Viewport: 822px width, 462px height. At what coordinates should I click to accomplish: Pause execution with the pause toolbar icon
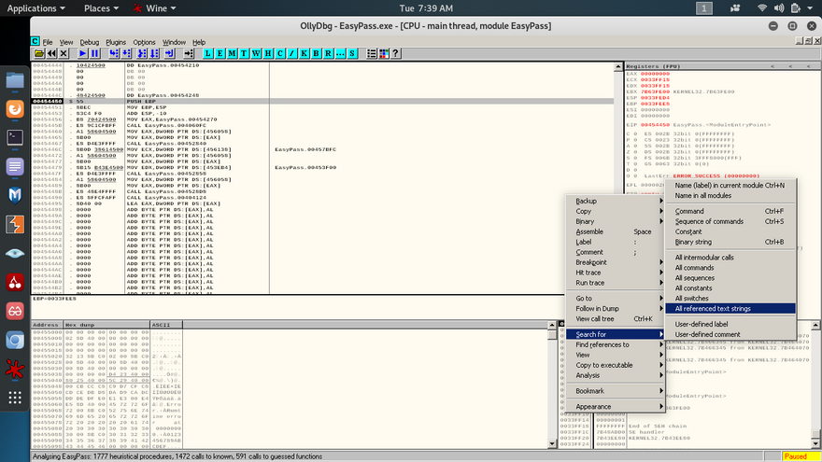(x=95, y=53)
